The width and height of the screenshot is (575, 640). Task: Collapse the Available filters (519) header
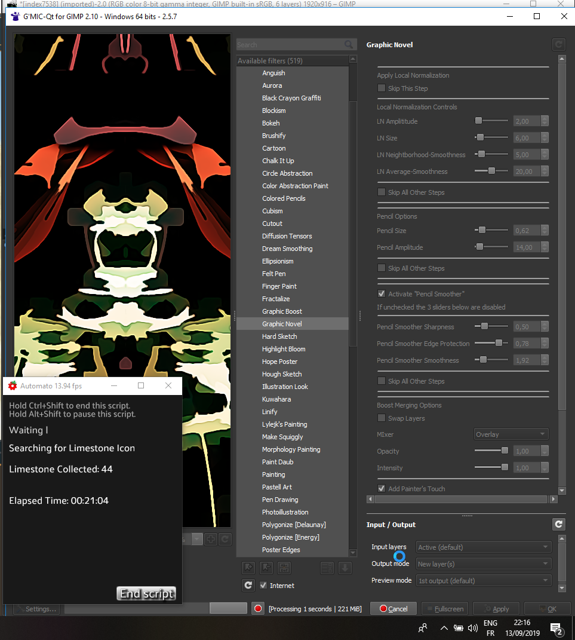pyautogui.click(x=293, y=60)
